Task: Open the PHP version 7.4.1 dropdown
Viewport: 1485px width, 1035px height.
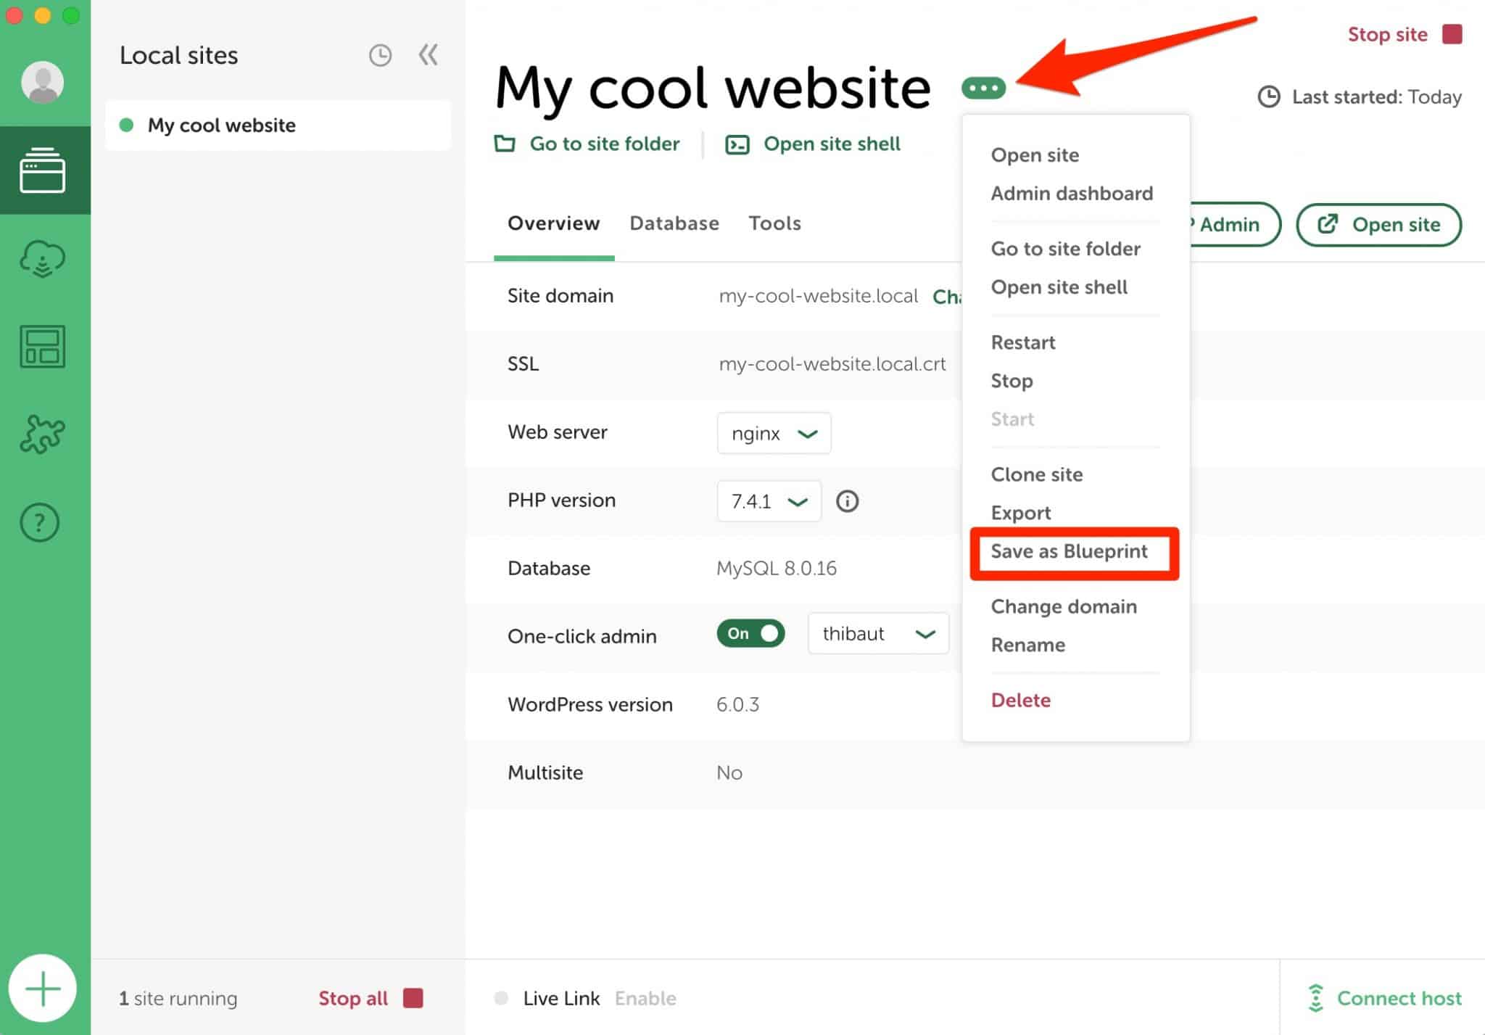Action: [769, 501]
